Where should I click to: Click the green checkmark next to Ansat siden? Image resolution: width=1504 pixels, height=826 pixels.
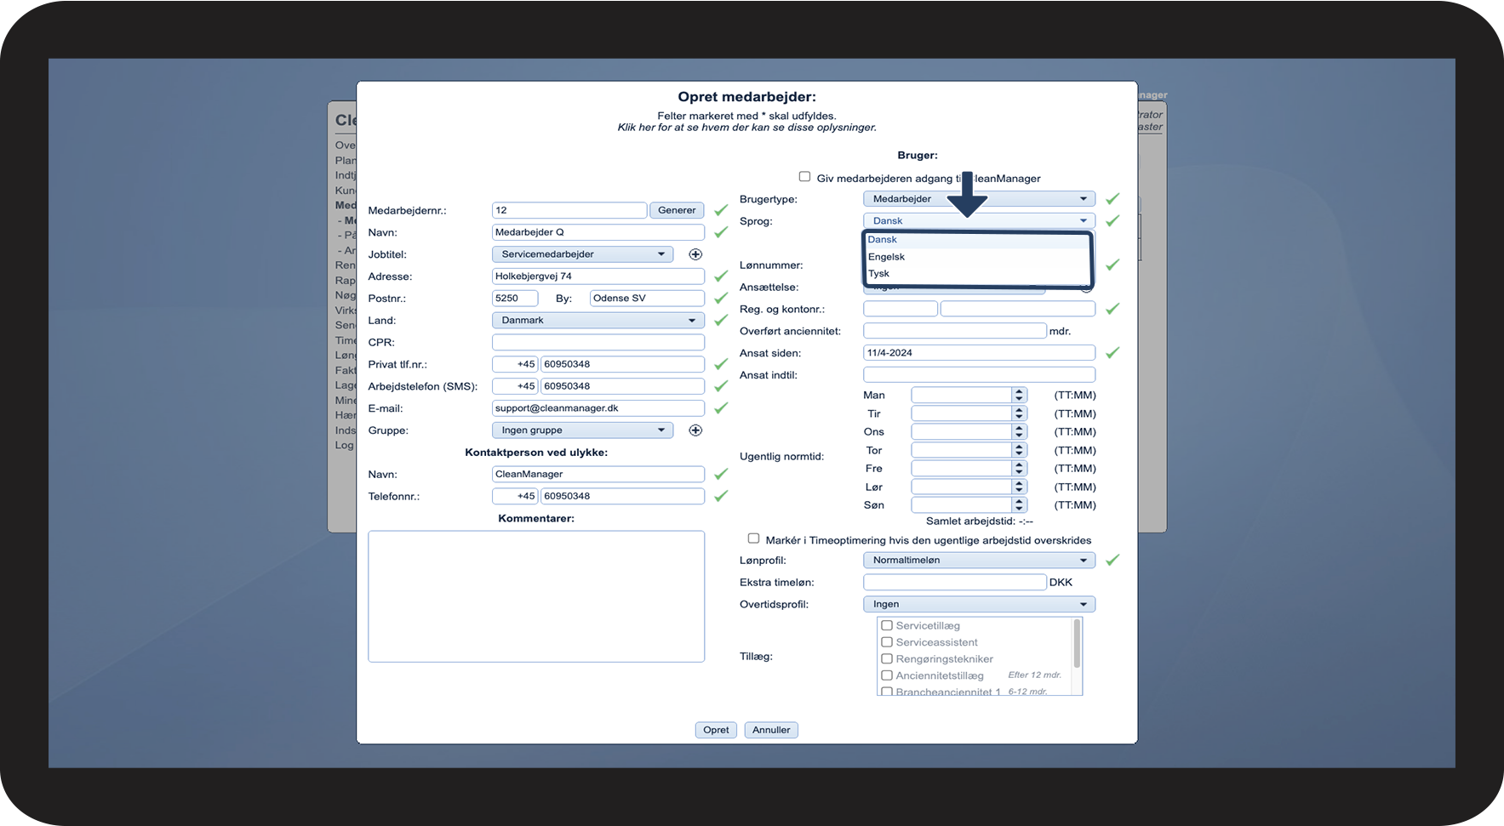coord(1112,353)
